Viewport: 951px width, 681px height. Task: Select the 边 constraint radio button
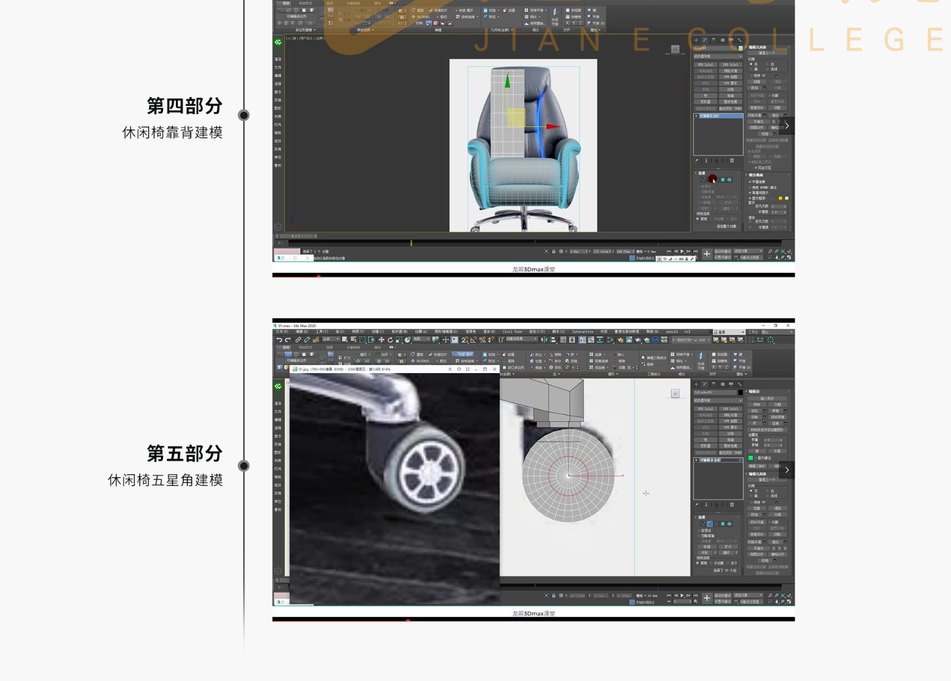coord(769,491)
